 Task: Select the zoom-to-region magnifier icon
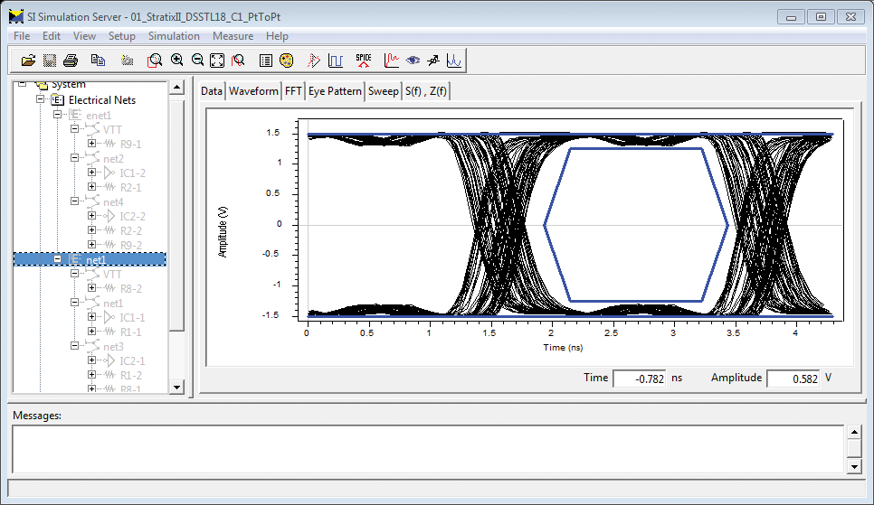click(155, 61)
